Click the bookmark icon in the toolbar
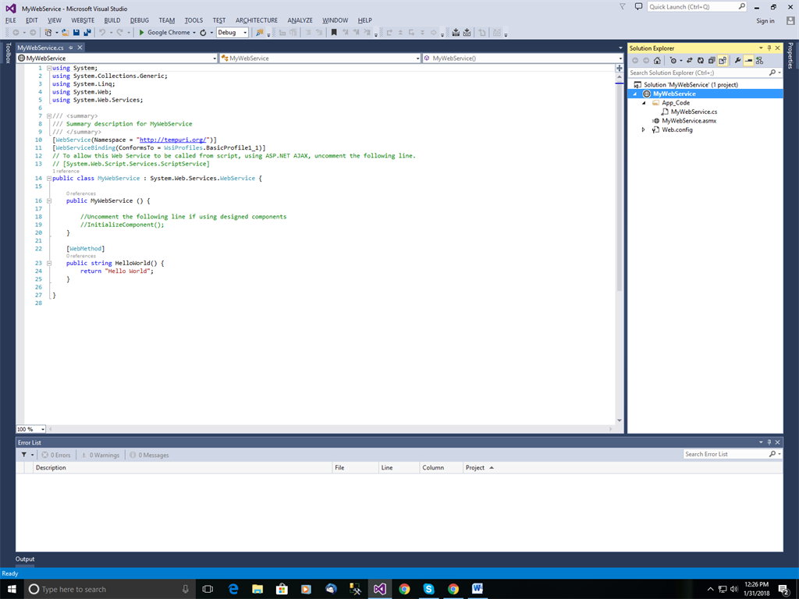799x599 pixels. click(x=334, y=33)
